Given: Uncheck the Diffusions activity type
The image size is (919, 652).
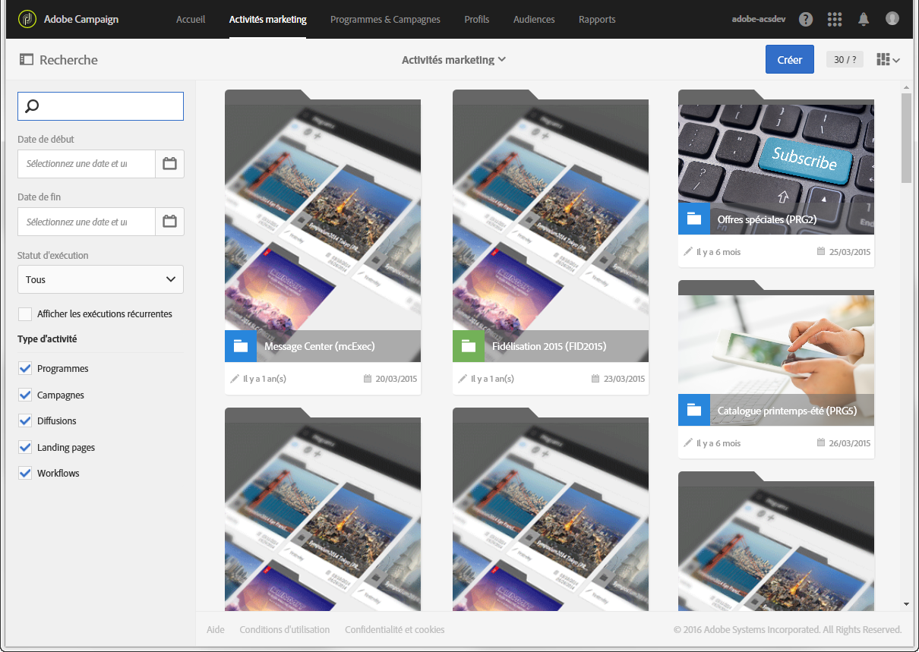Looking at the screenshot, I should coord(25,421).
